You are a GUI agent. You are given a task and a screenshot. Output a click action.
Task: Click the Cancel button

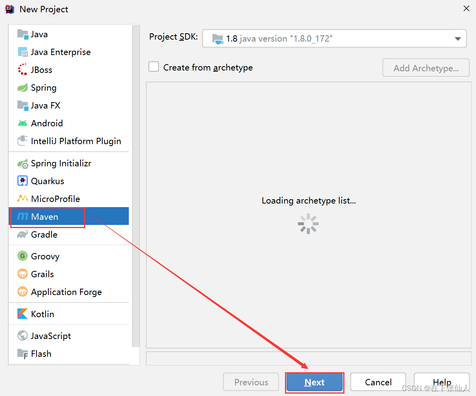(378, 382)
